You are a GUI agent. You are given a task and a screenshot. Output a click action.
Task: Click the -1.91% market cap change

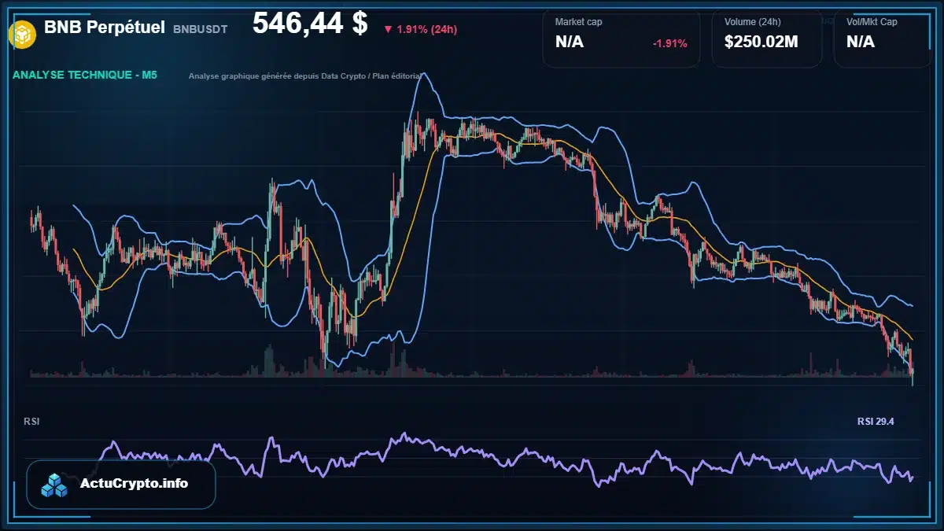click(x=670, y=43)
